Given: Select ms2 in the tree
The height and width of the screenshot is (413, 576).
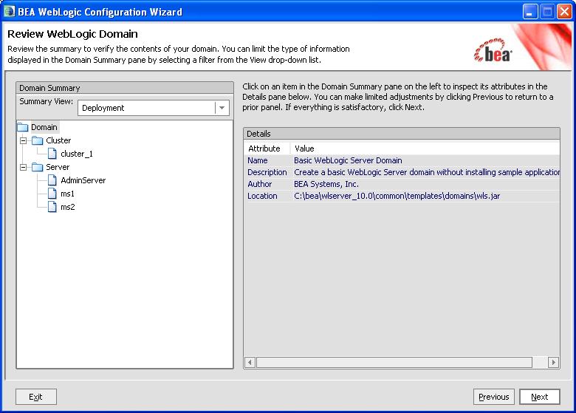Looking at the screenshot, I should click(x=68, y=207).
